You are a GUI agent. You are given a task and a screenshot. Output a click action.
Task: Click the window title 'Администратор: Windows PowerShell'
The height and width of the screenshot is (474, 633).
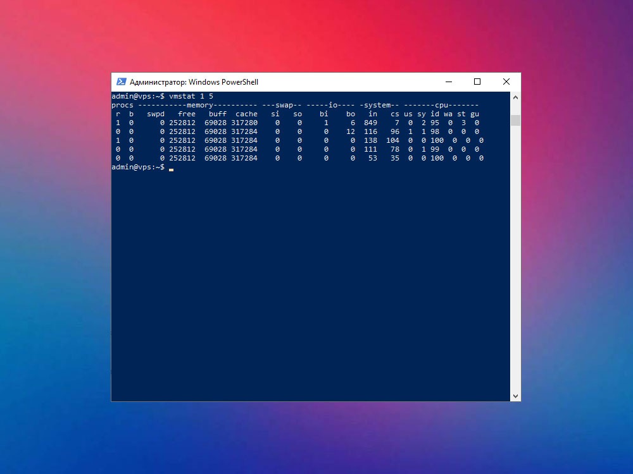point(194,82)
